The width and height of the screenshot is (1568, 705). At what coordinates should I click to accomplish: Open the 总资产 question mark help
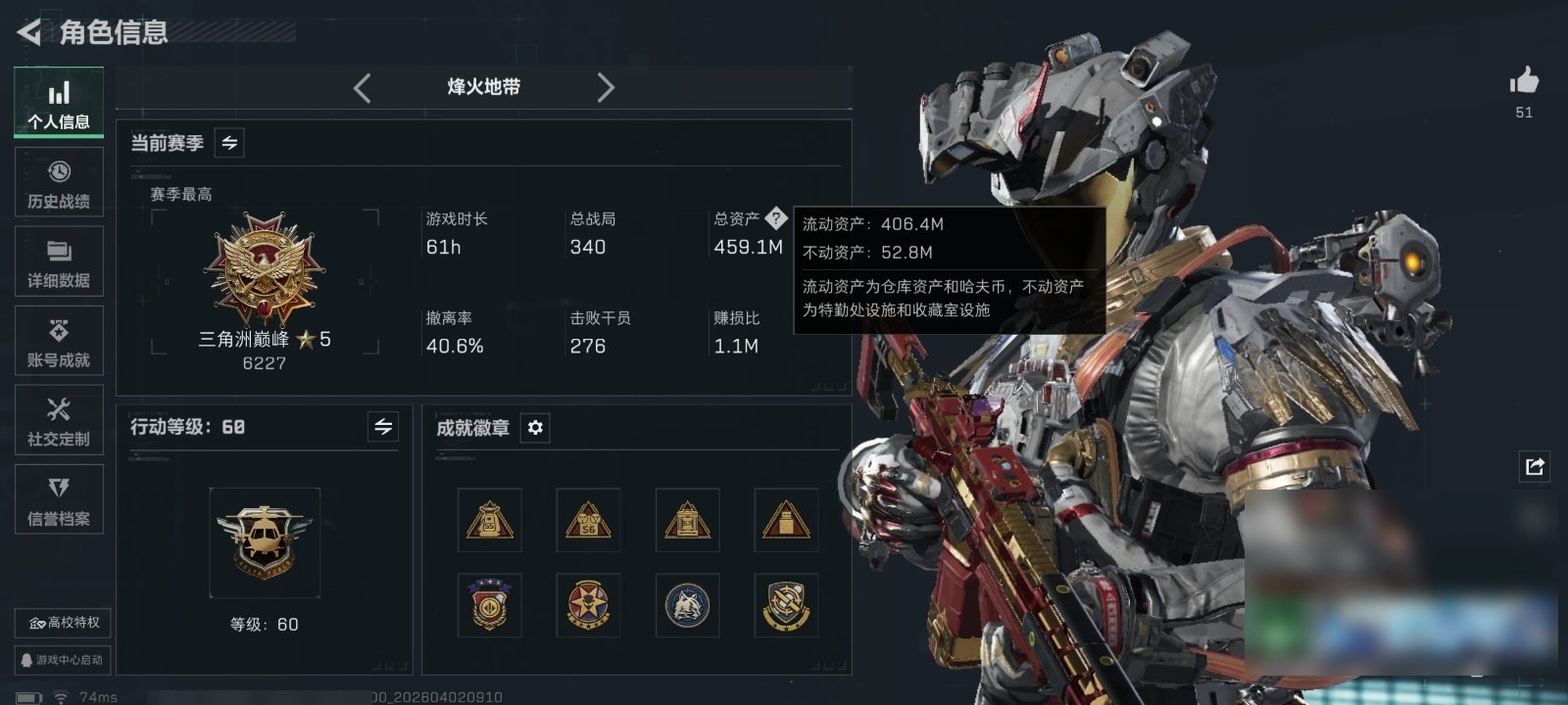point(775,217)
